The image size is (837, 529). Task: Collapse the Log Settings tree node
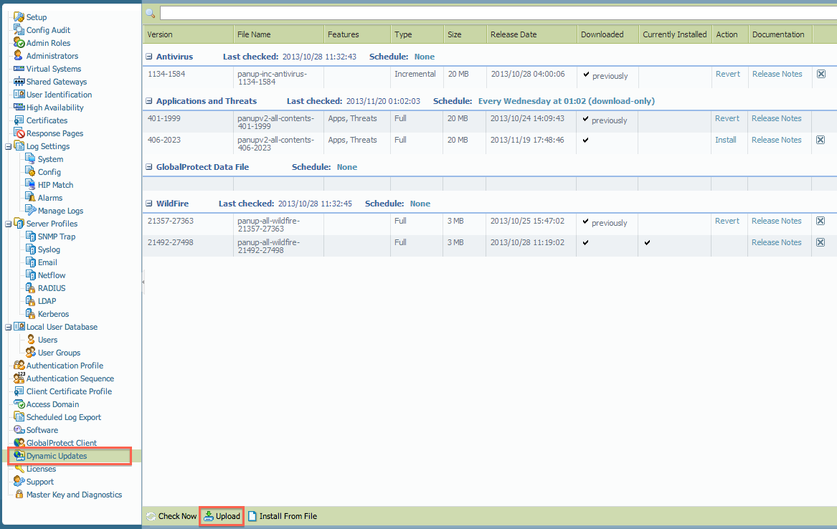pyautogui.click(x=8, y=147)
